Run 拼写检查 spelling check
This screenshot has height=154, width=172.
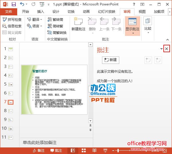pyautogui.click(x=12, y=20)
